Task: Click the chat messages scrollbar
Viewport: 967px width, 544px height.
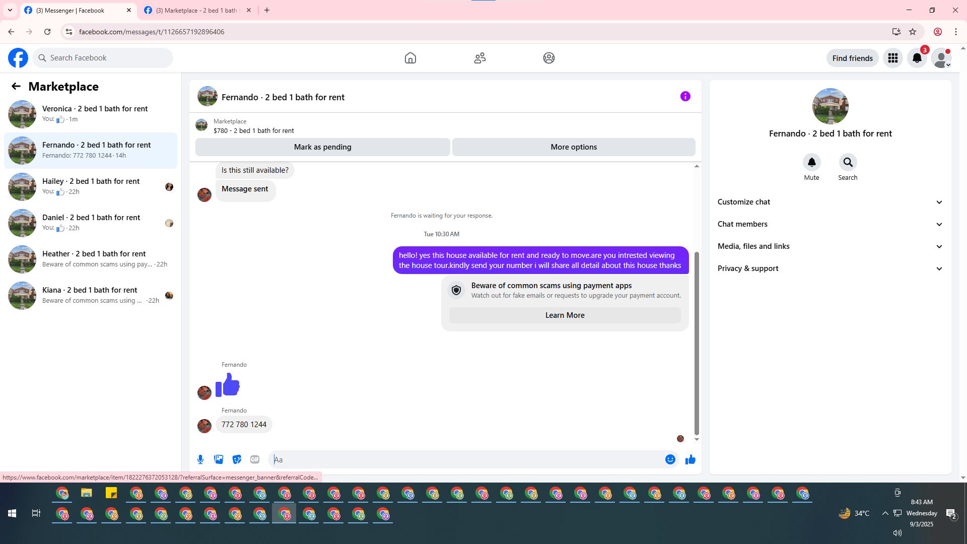Action: click(x=697, y=343)
